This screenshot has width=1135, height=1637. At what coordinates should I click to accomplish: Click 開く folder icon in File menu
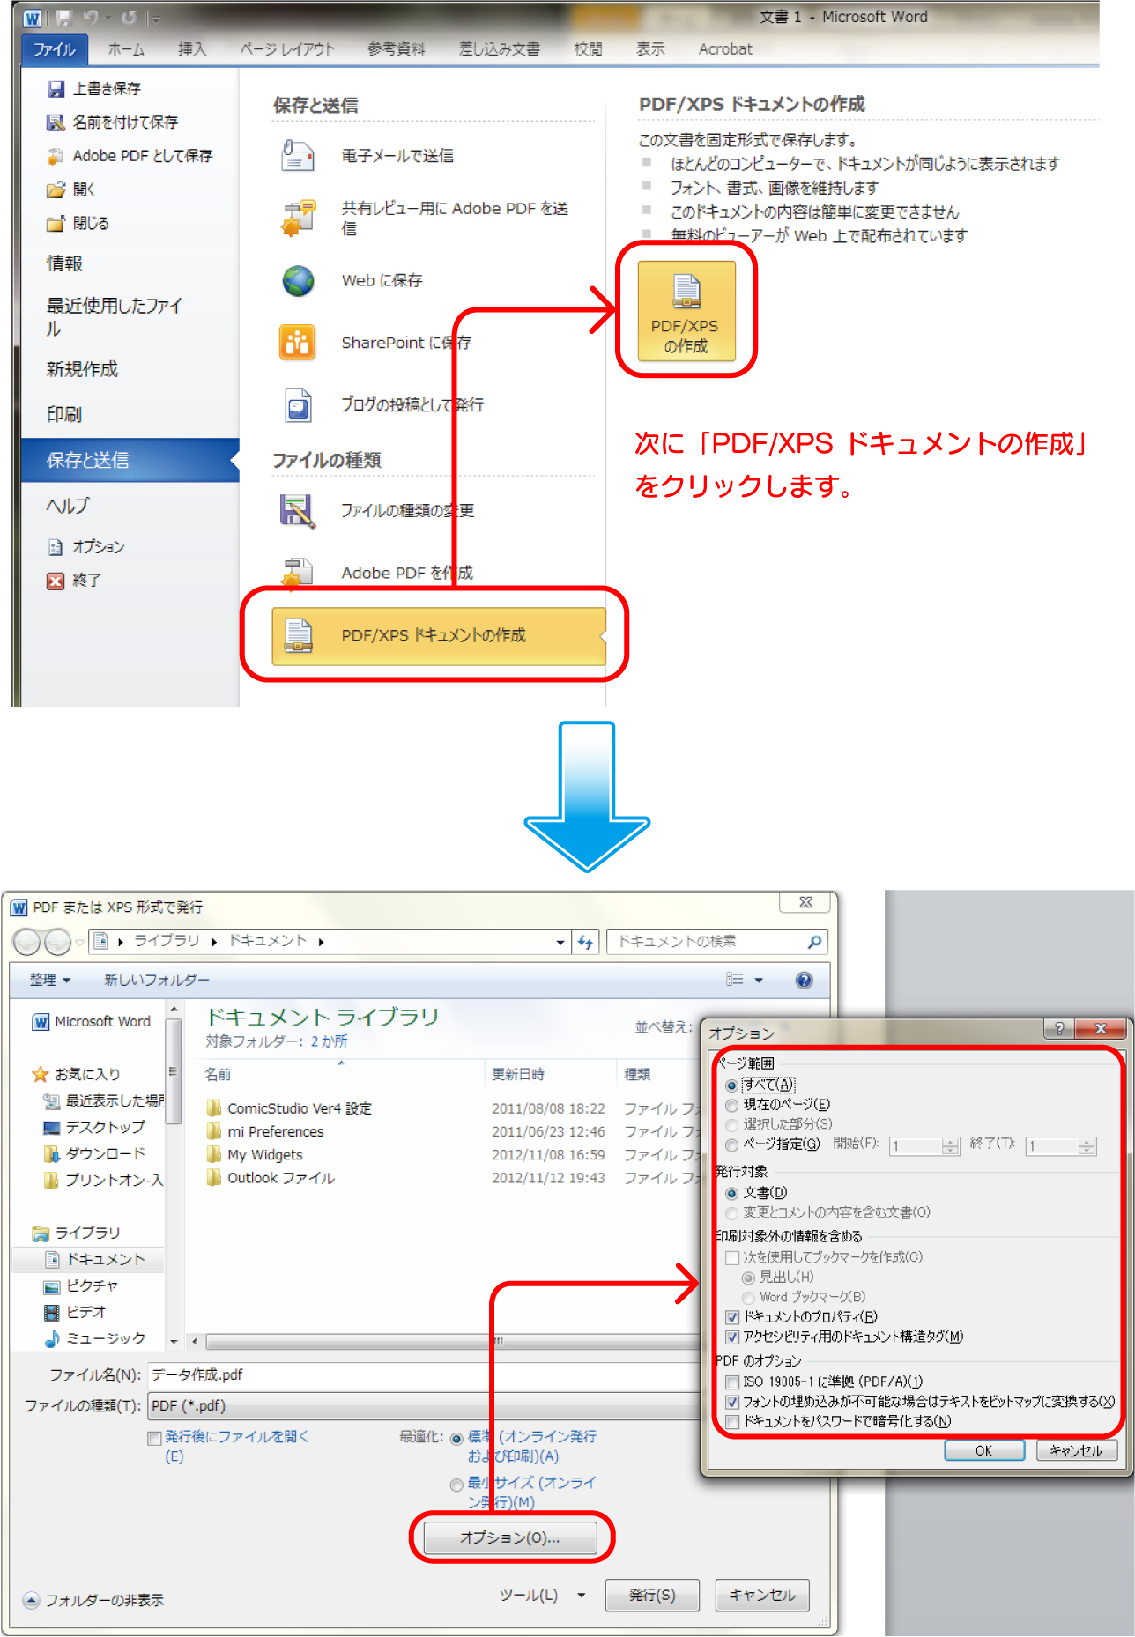tap(56, 189)
